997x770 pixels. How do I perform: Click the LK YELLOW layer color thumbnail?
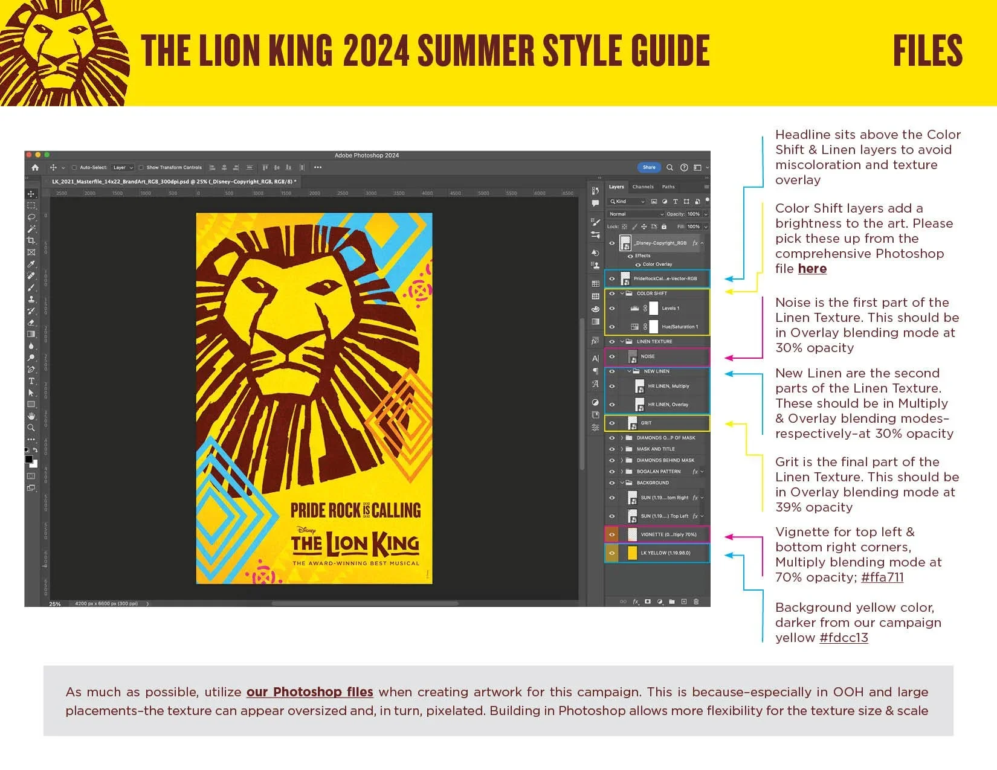click(632, 553)
